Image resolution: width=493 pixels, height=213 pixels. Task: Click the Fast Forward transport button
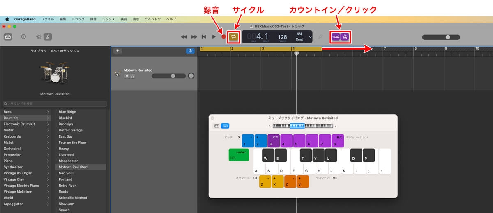(x=194, y=37)
